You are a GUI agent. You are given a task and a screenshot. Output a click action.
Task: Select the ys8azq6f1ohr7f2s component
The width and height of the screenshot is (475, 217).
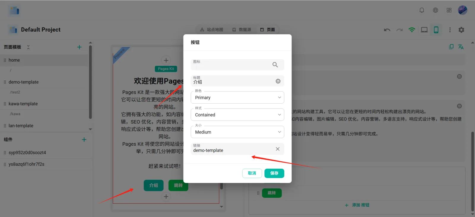click(x=46, y=164)
